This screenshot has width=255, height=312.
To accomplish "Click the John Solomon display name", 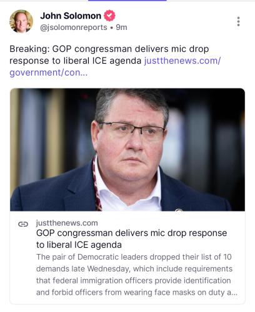I will coord(71,16).
